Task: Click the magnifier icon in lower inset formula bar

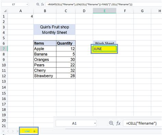Action: point(111,123)
